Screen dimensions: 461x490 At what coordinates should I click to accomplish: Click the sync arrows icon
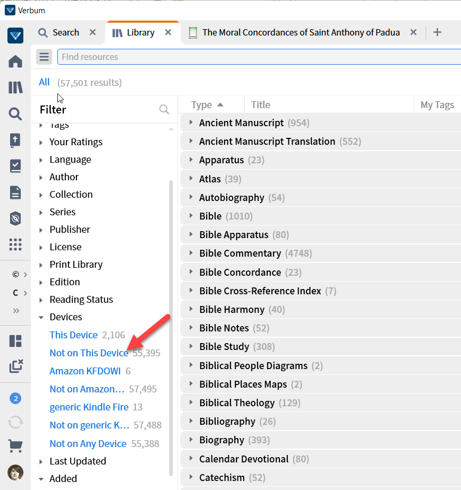click(15, 423)
